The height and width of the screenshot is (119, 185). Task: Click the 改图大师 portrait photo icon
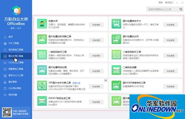pyautogui.click(x=42, y=24)
